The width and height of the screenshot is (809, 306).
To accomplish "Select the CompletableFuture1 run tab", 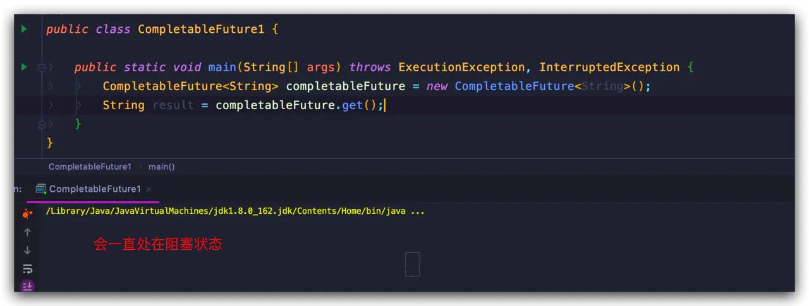I will click(95, 189).
